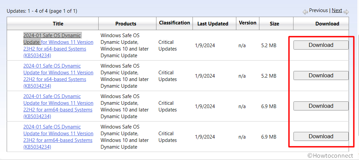This screenshot has width=359, height=160.
Task: Go to the Next page link
Action: coord(337,10)
